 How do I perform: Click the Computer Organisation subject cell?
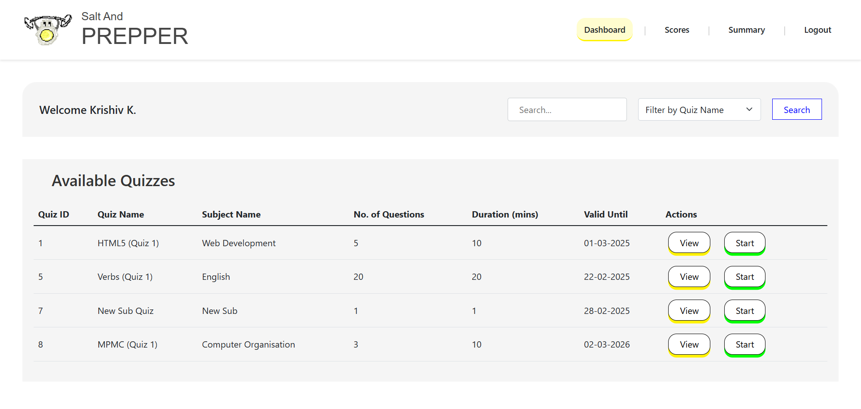tap(248, 344)
